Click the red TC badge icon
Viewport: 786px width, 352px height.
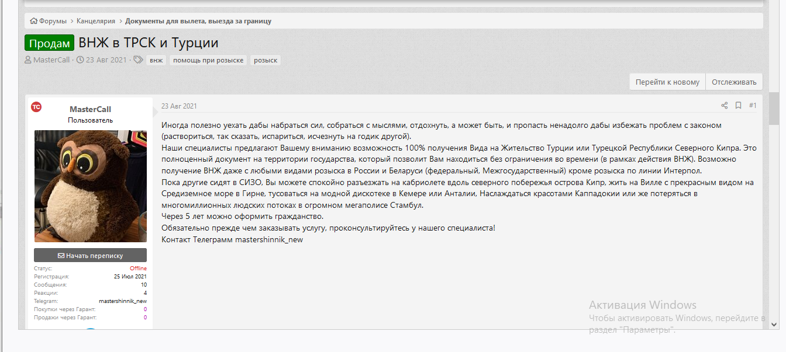(36, 107)
